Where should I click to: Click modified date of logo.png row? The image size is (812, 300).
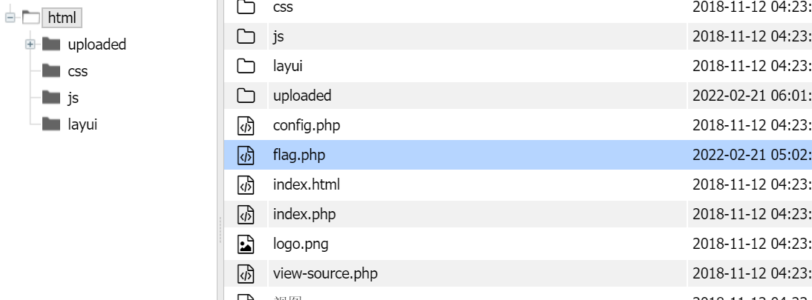point(752,244)
